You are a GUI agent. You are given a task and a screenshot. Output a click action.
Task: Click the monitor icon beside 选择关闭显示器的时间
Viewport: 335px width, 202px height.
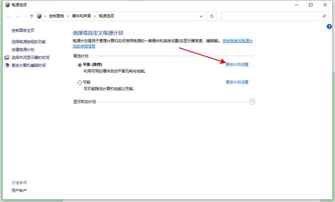coord(7,57)
